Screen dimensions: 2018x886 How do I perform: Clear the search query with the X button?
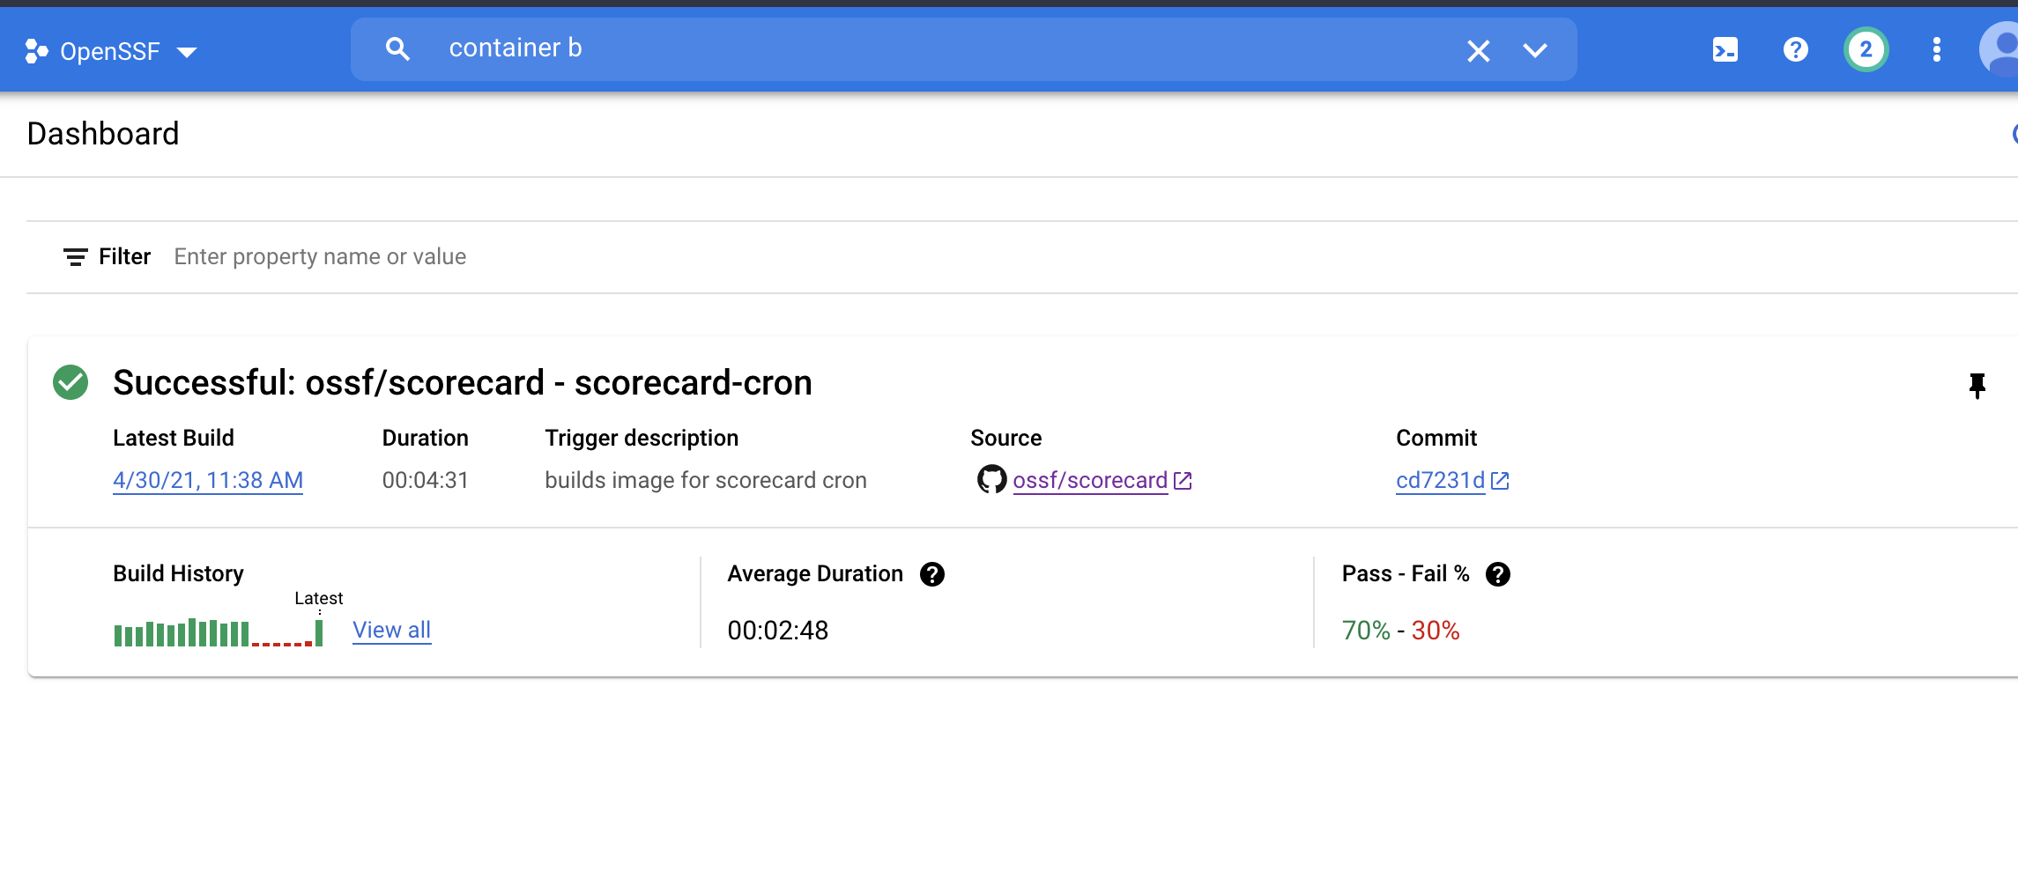click(1478, 50)
